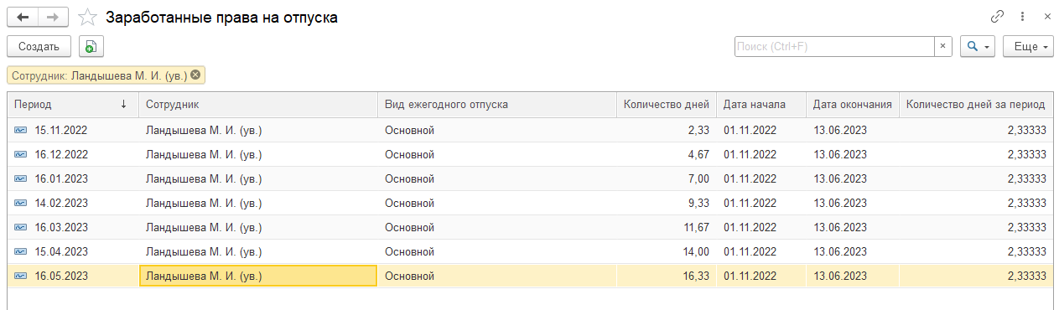Add page to favorites with star icon
This screenshot has height=310, width=1059.
pyautogui.click(x=86, y=17)
